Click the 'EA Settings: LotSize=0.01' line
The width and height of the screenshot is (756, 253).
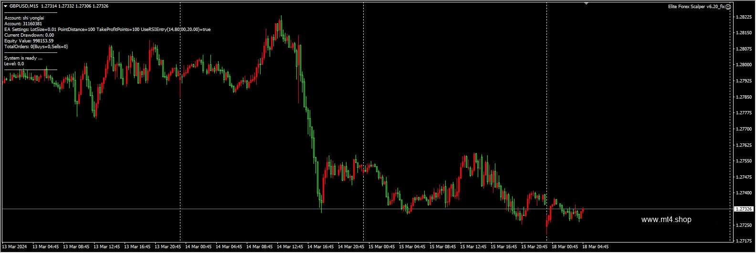tap(107, 30)
